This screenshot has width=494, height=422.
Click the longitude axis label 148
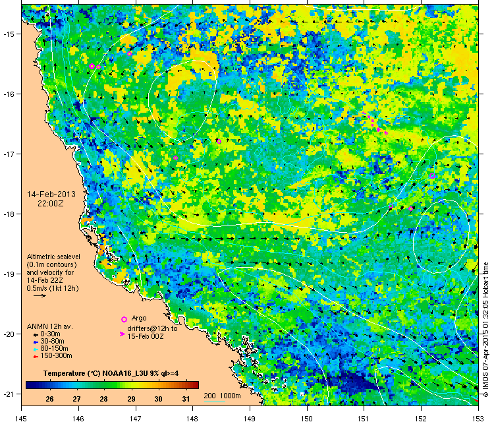point(192,418)
